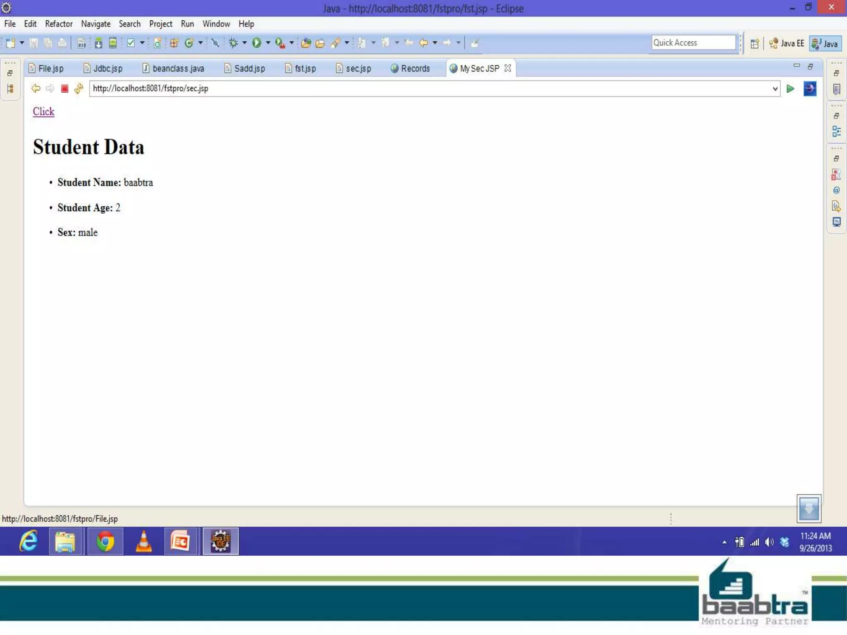Open the Run button dropdown arrow

(268, 43)
